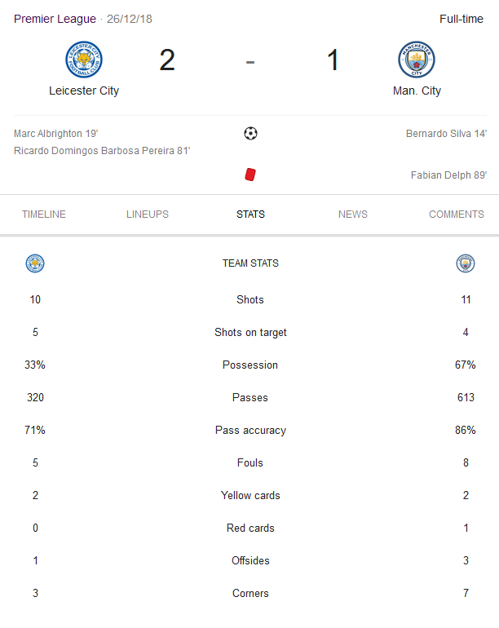The image size is (499, 628).
Task: Select scorer Marc Albrighton 19'
Action: pyautogui.click(x=56, y=134)
